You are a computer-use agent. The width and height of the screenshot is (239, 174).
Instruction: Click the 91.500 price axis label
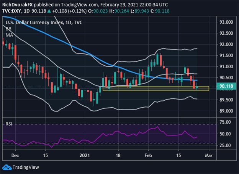(x=226, y=55)
